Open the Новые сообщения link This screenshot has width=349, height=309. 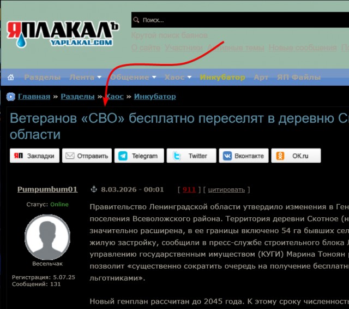click(303, 47)
